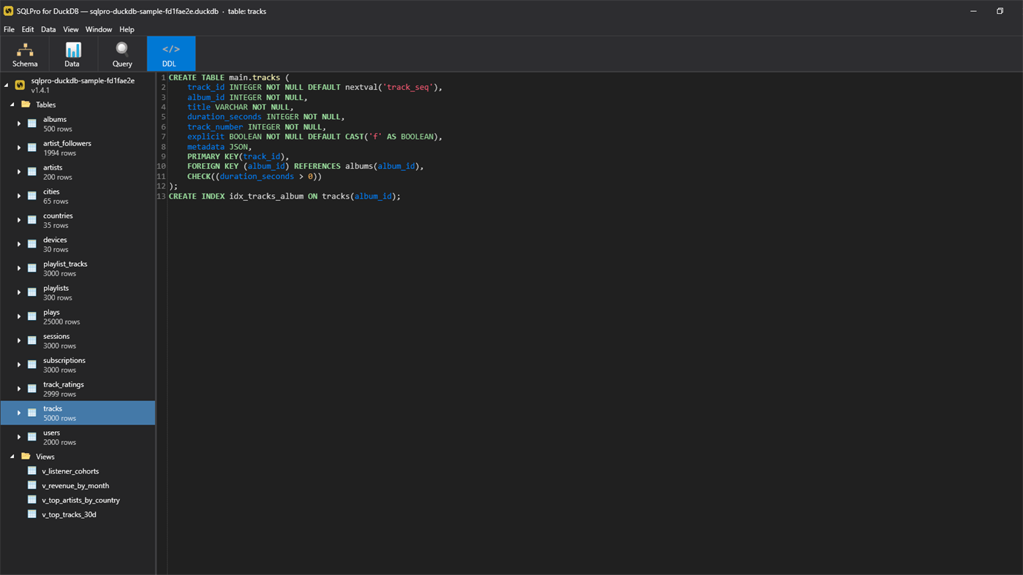Expand the artist_followers table node
The width and height of the screenshot is (1023, 575).
(x=19, y=148)
